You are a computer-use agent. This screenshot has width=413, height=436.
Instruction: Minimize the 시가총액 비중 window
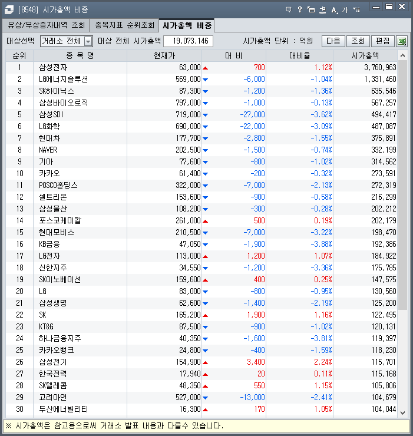pyautogui.click(x=376, y=7)
